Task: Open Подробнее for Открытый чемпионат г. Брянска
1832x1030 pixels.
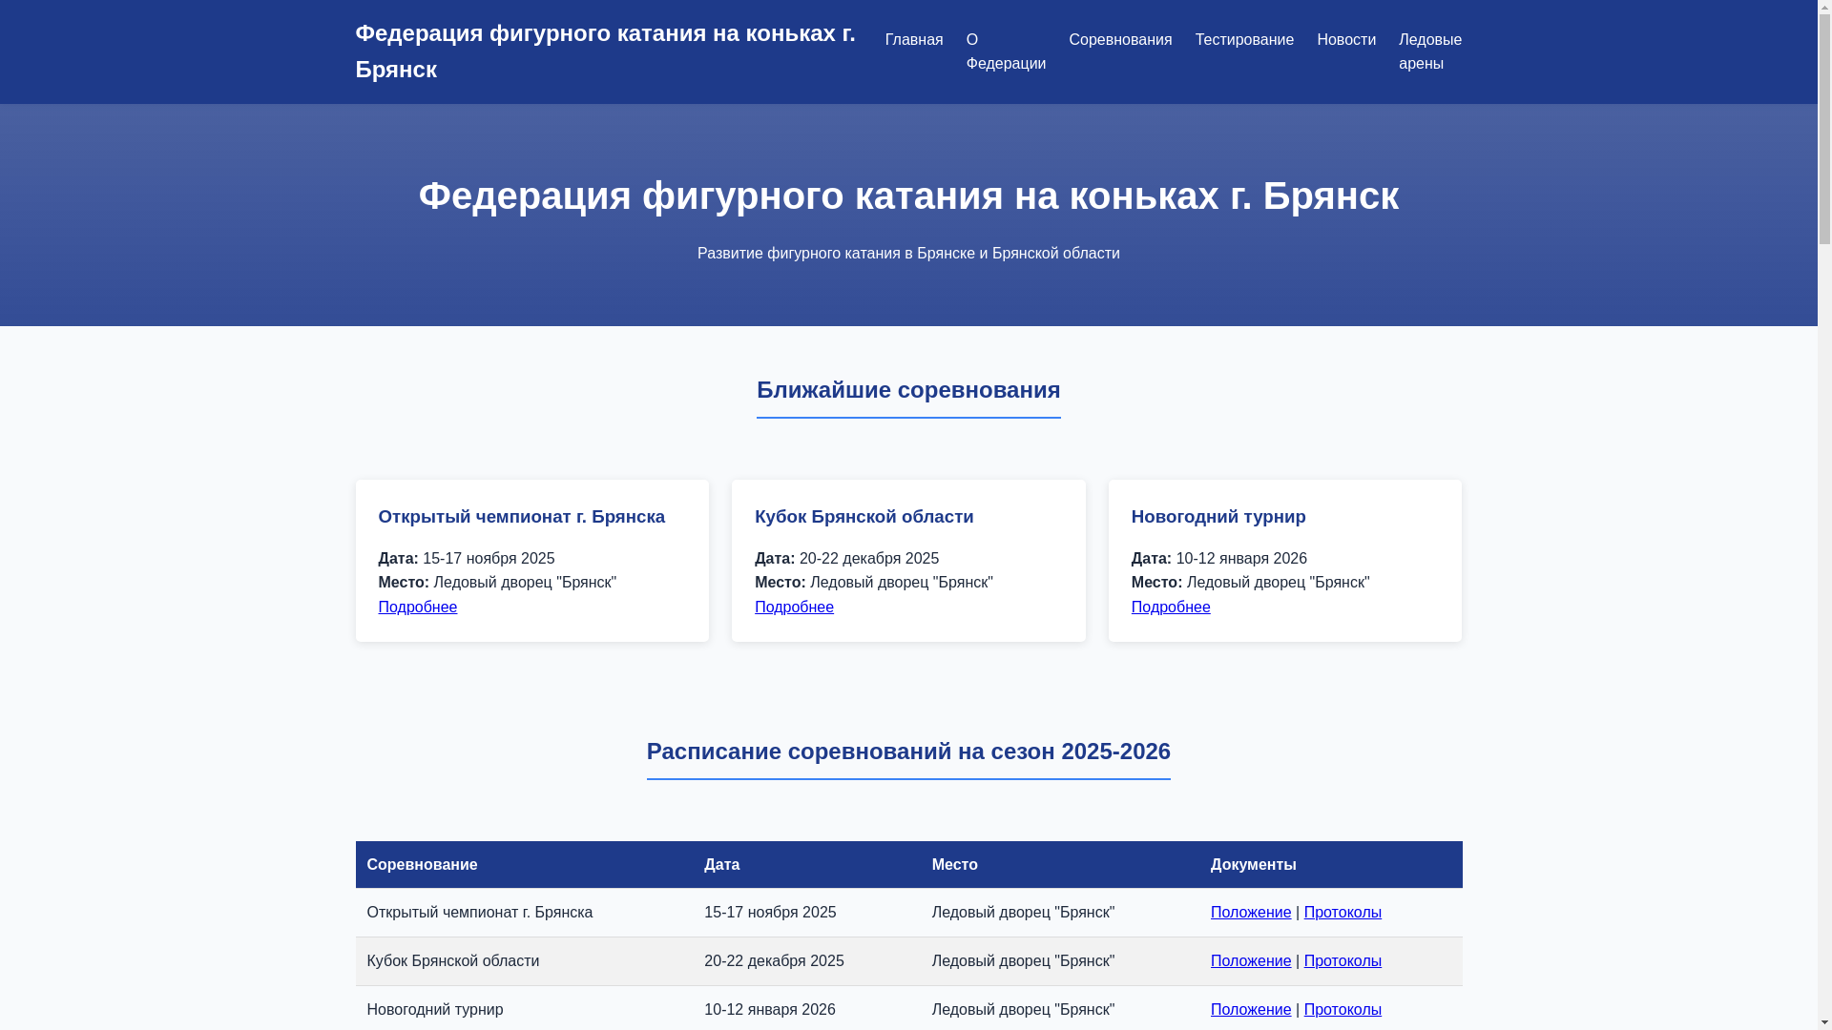Action: (417, 608)
